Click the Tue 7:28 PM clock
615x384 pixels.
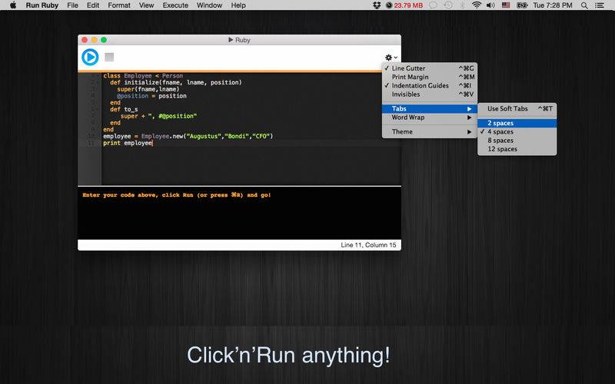click(552, 5)
